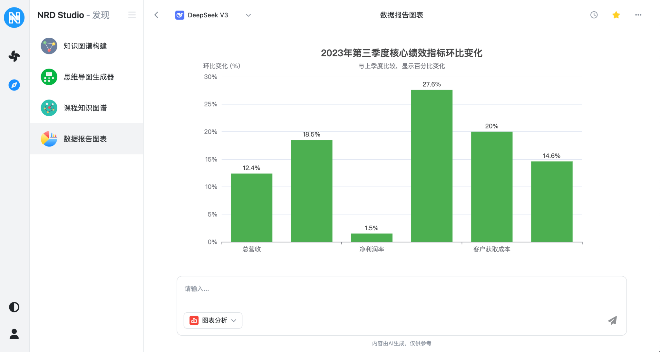Expand the DeepSeek V3 model dropdown
The height and width of the screenshot is (352, 660).
(x=248, y=15)
